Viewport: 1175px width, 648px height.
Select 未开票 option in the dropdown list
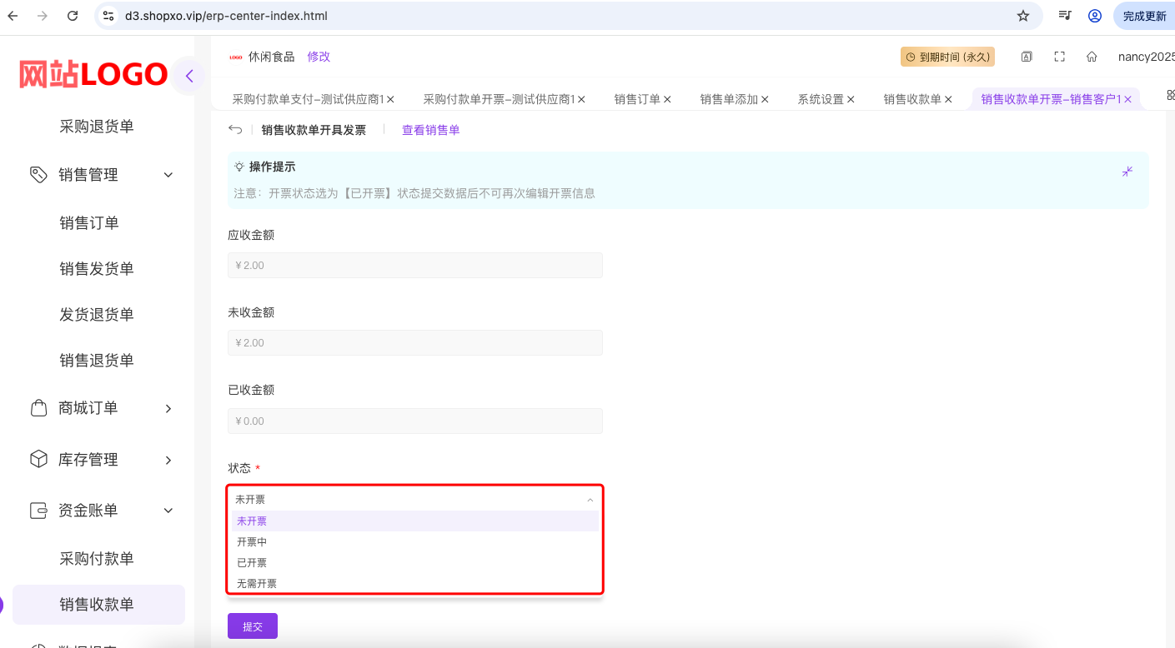point(414,521)
